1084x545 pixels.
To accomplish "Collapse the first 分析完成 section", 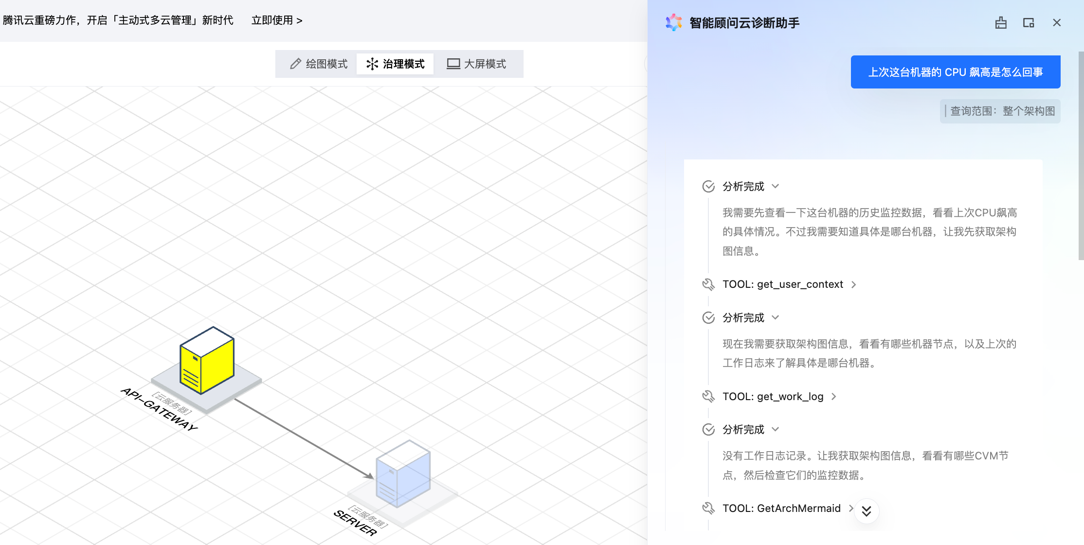I will 776,187.
